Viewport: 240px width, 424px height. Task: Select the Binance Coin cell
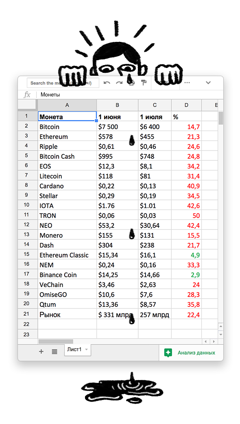click(67, 275)
